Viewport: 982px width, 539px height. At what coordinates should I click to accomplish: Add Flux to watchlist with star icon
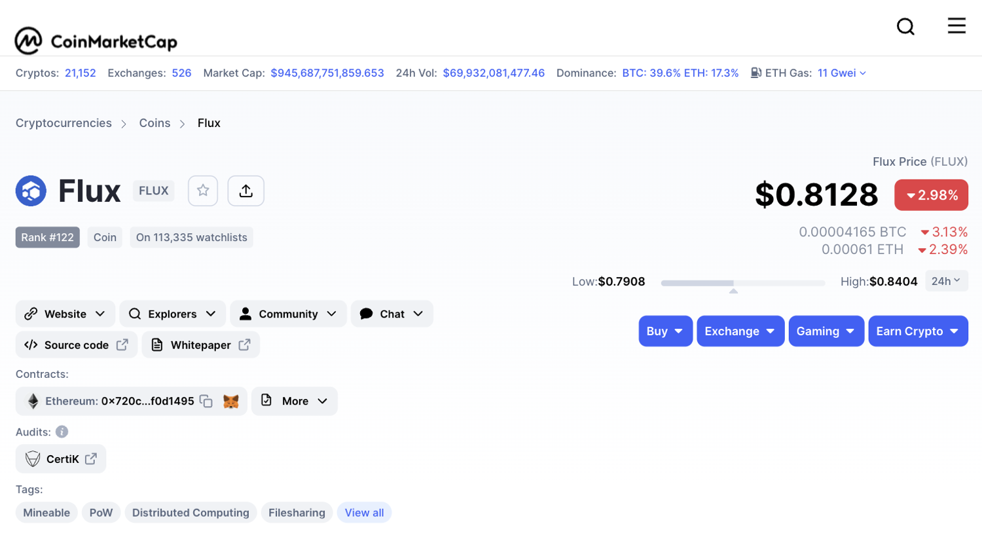coord(203,191)
